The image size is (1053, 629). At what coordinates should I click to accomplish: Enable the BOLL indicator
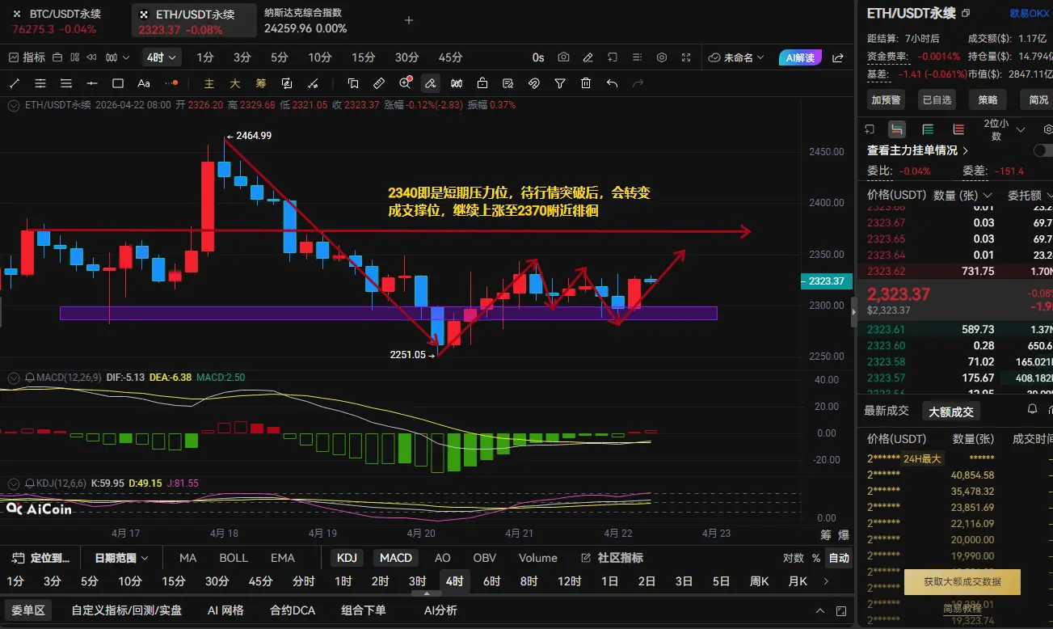(234, 558)
